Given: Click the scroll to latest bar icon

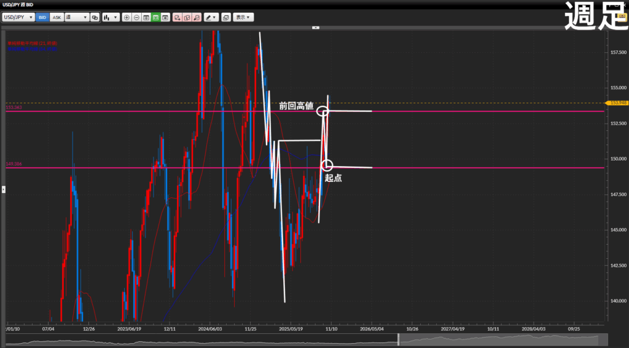Looking at the screenshot, I should 166,18.
